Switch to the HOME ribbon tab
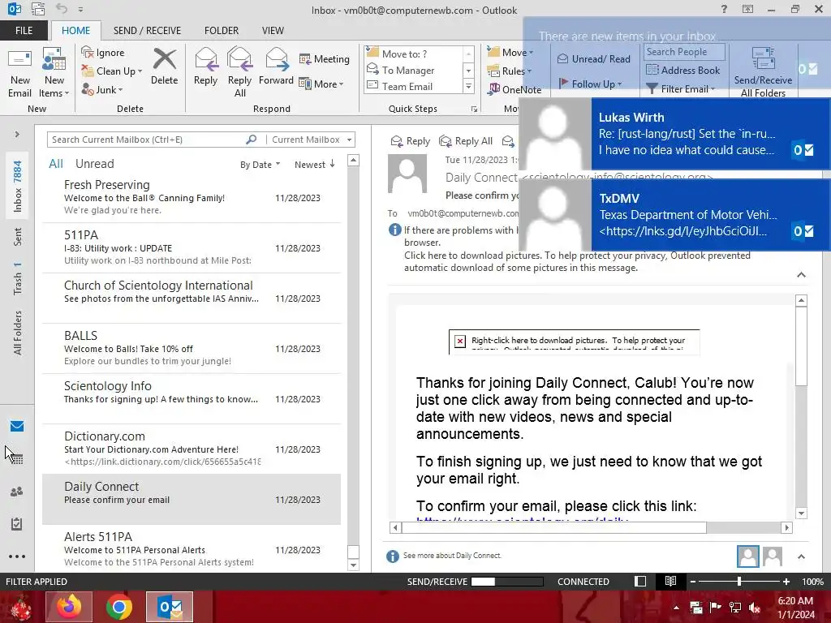 (75, 30)
